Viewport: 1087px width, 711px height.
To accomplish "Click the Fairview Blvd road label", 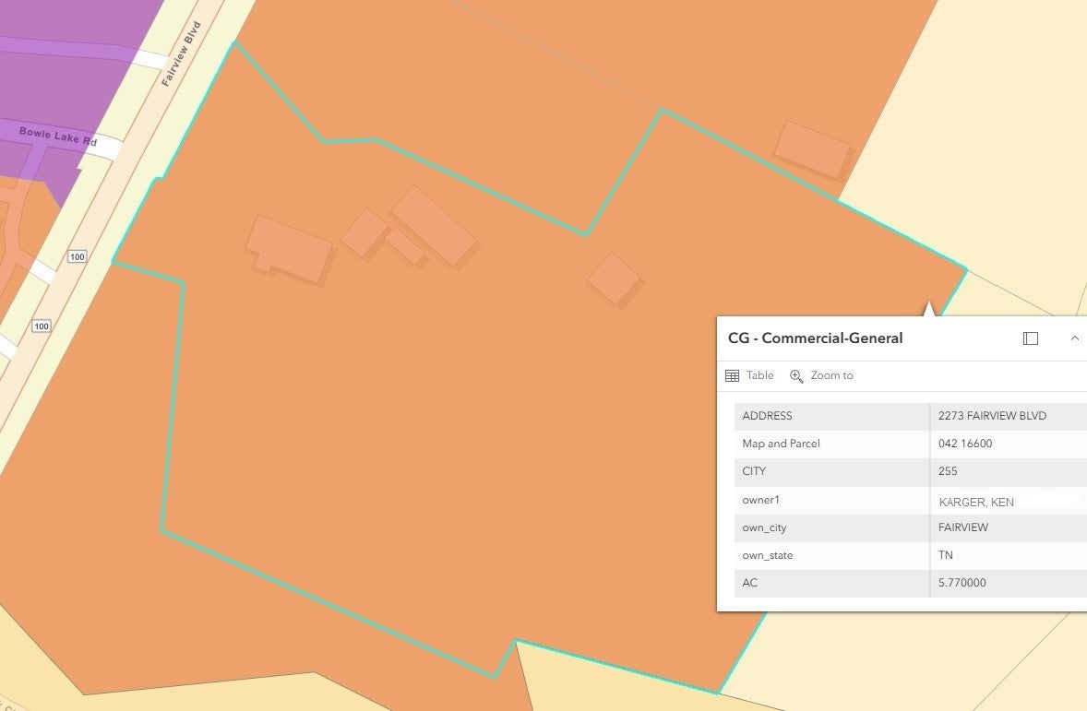I will pos(180,55).
